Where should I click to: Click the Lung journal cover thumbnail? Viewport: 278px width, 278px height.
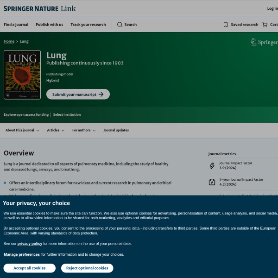22,75
